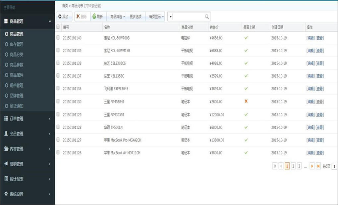
Task: Click the [编辑] link for 东芝 55L3305CS
Action: (x=310, y=63)
